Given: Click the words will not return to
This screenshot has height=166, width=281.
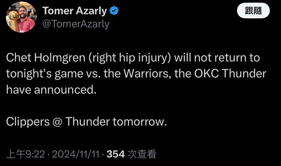Looking at the screenshot, I should 217,58.
